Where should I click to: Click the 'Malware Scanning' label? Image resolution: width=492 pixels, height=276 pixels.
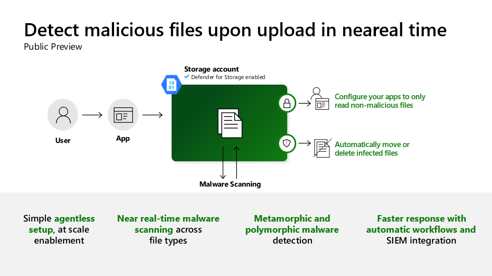point(230,184)
